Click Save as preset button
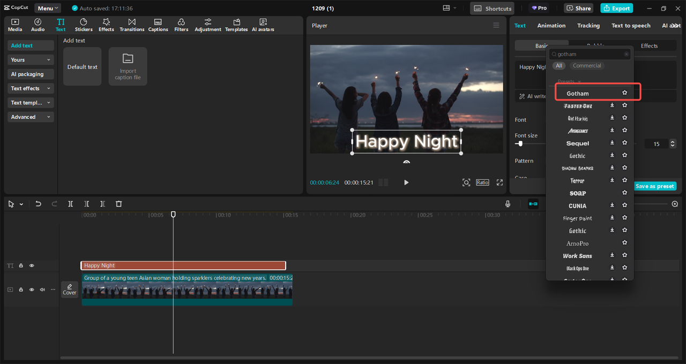This screenshot has width=686, height=364. coord(654,186)
